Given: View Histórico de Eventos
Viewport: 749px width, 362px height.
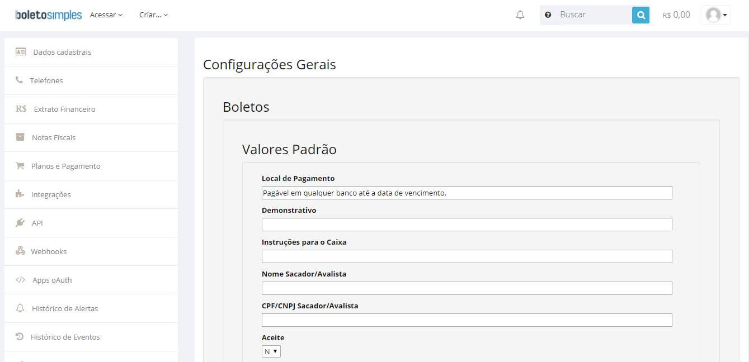Looking at the screenshot, I should tap(91, 337).
